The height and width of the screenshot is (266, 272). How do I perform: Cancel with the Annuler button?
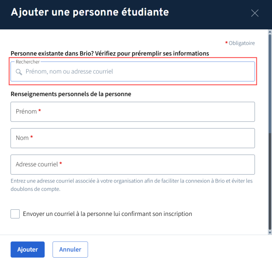click(70, 249)
